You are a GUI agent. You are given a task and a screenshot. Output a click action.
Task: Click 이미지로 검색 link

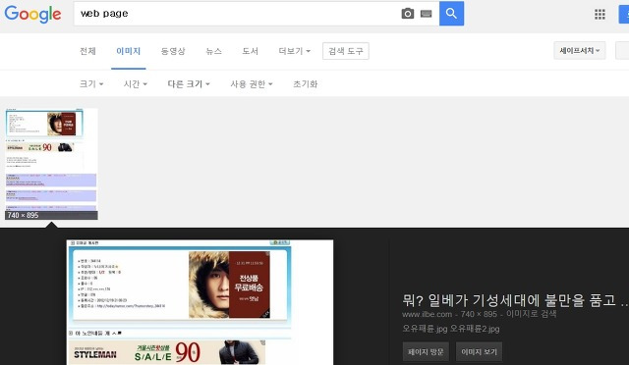coord(531,314)
